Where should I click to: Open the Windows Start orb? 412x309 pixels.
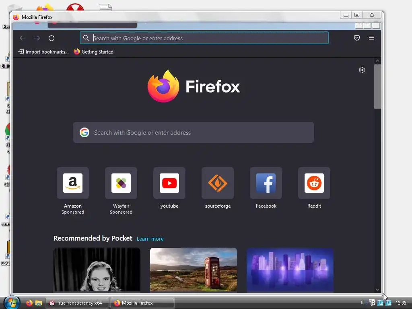click(12, 303)
